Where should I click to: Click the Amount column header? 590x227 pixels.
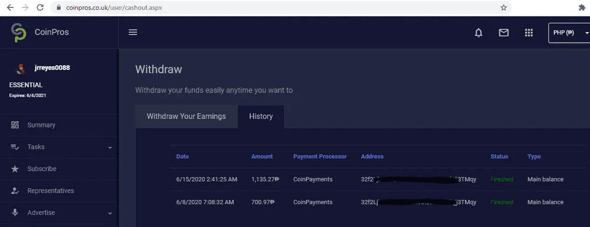pos(262,157)
